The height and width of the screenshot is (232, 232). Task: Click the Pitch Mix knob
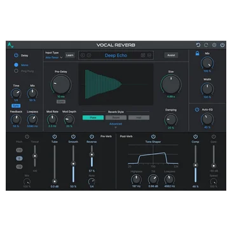tap(27, 182)
